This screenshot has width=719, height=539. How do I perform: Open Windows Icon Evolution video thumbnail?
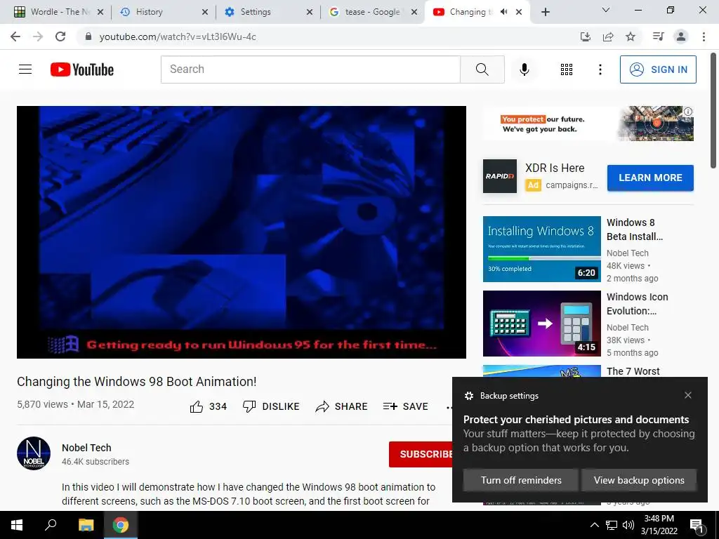[x=541, y=324]
